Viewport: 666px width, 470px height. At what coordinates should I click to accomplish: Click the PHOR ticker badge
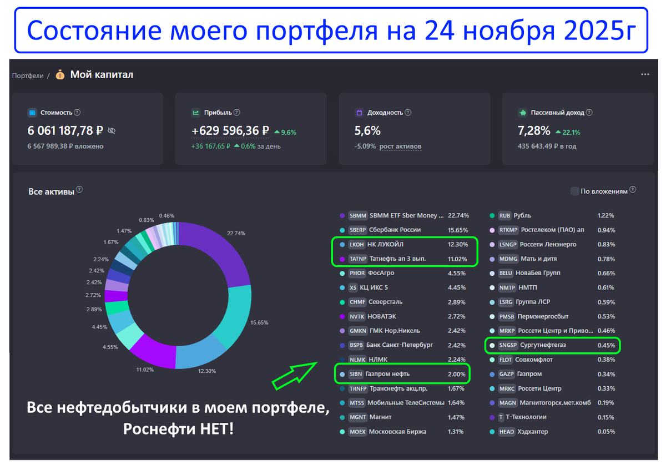357,273
